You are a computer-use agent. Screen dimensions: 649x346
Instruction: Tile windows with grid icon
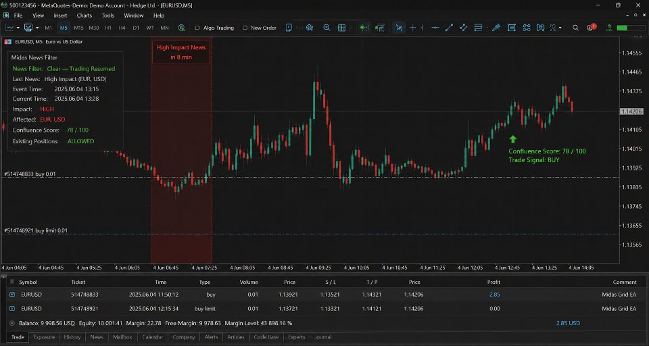[x=341, y=28]
